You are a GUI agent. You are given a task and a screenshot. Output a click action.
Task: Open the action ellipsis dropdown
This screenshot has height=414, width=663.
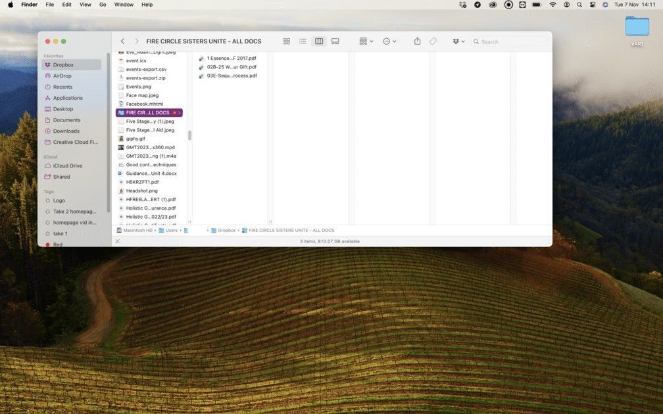389,41
